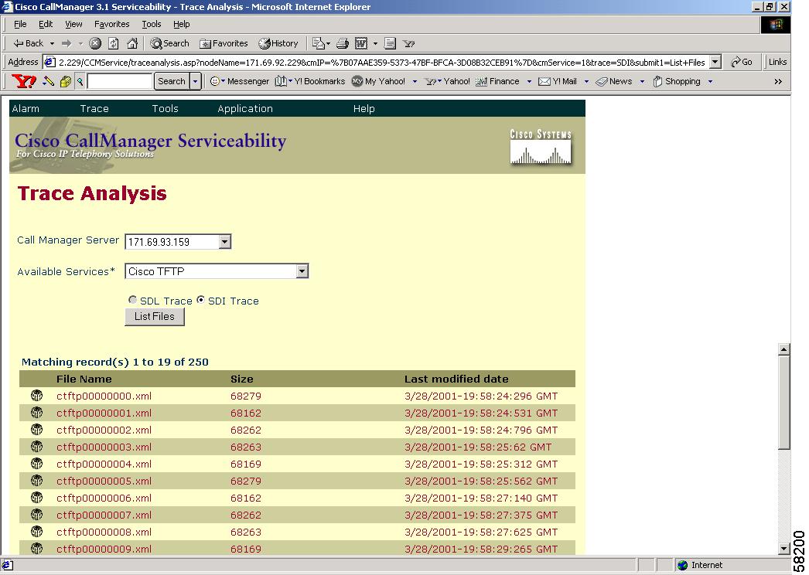Click globe icon beside ctftp00000000.xml

pos(36,396)
